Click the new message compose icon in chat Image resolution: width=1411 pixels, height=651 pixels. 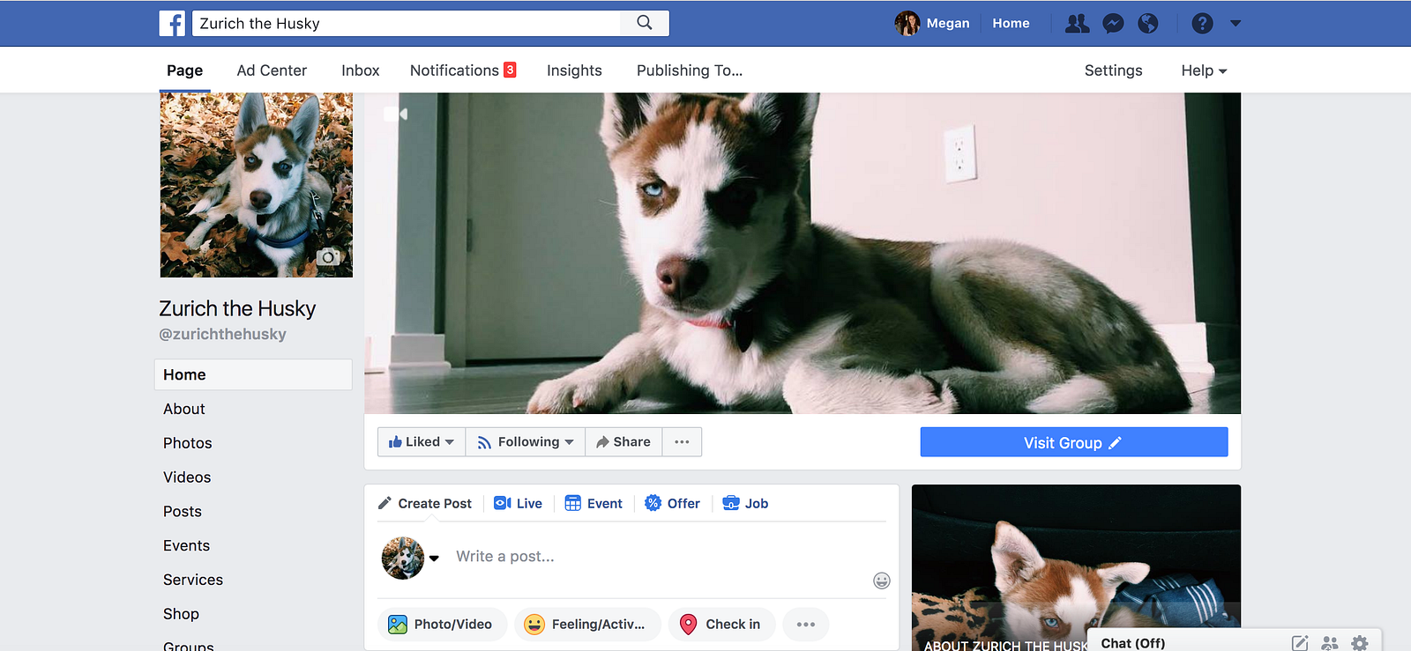point(1300,643)
